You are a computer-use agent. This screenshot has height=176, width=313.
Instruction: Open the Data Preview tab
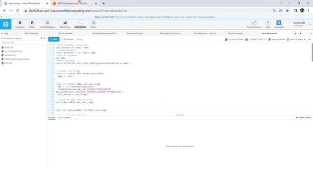[x=64, y=118]
